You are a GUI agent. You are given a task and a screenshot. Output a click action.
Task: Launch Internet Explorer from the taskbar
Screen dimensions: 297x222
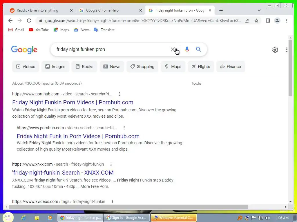click(x=23, y=218)
